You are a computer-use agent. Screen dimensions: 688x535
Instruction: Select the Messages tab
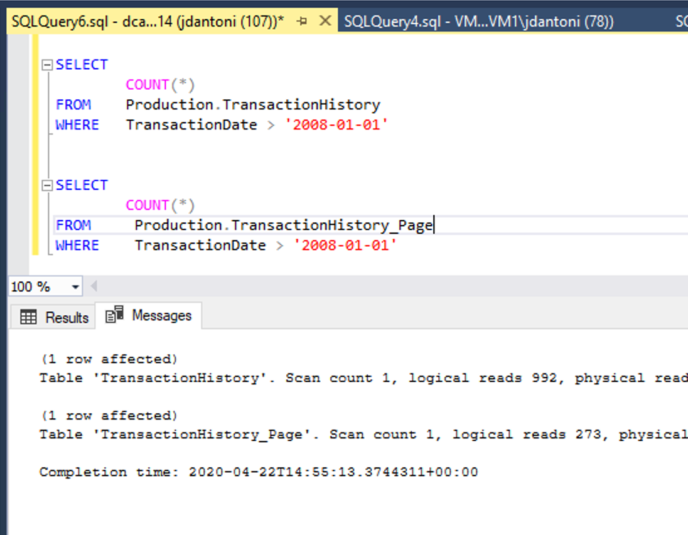pyautogui.click(x=160, y=315)
